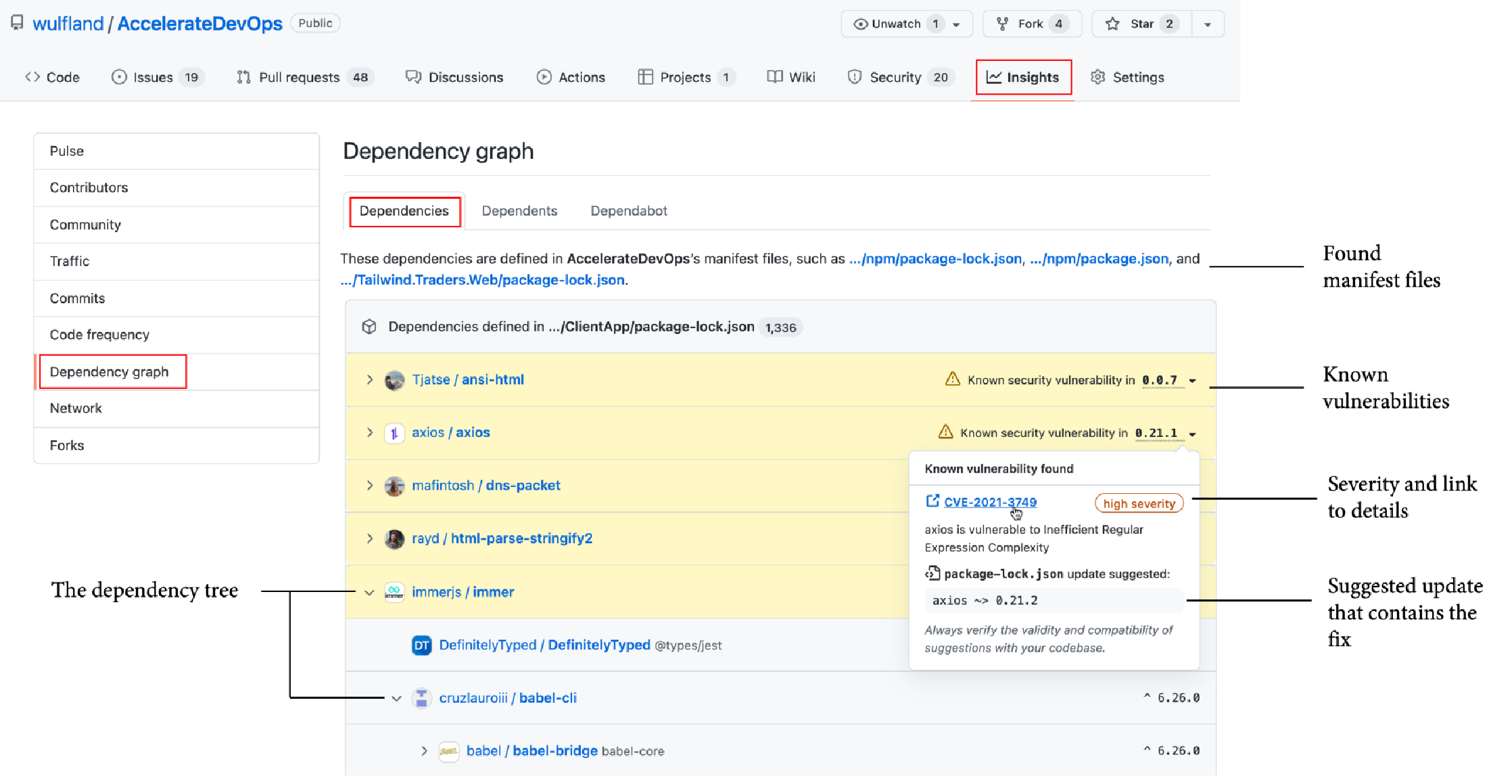
Task: Click the babel avatar icon
Action: (449, 751)
